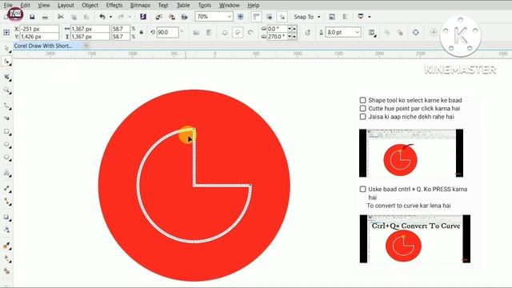Undo the last action
This screenshot has width=512, height=288.
click(102, 17)
